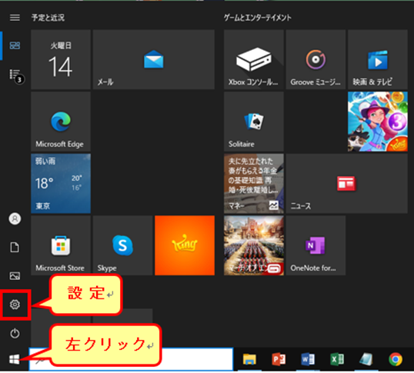Launch PowerPoint from the taskbar
414x373 pixels.
(279, 359)
